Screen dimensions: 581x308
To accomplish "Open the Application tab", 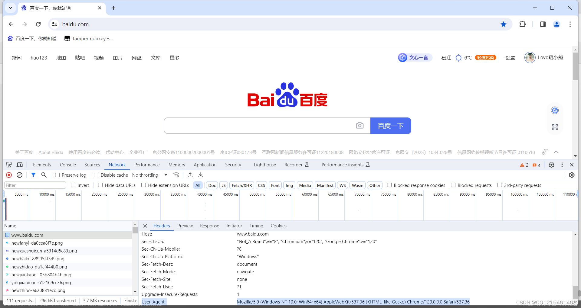I will [205, 165].
